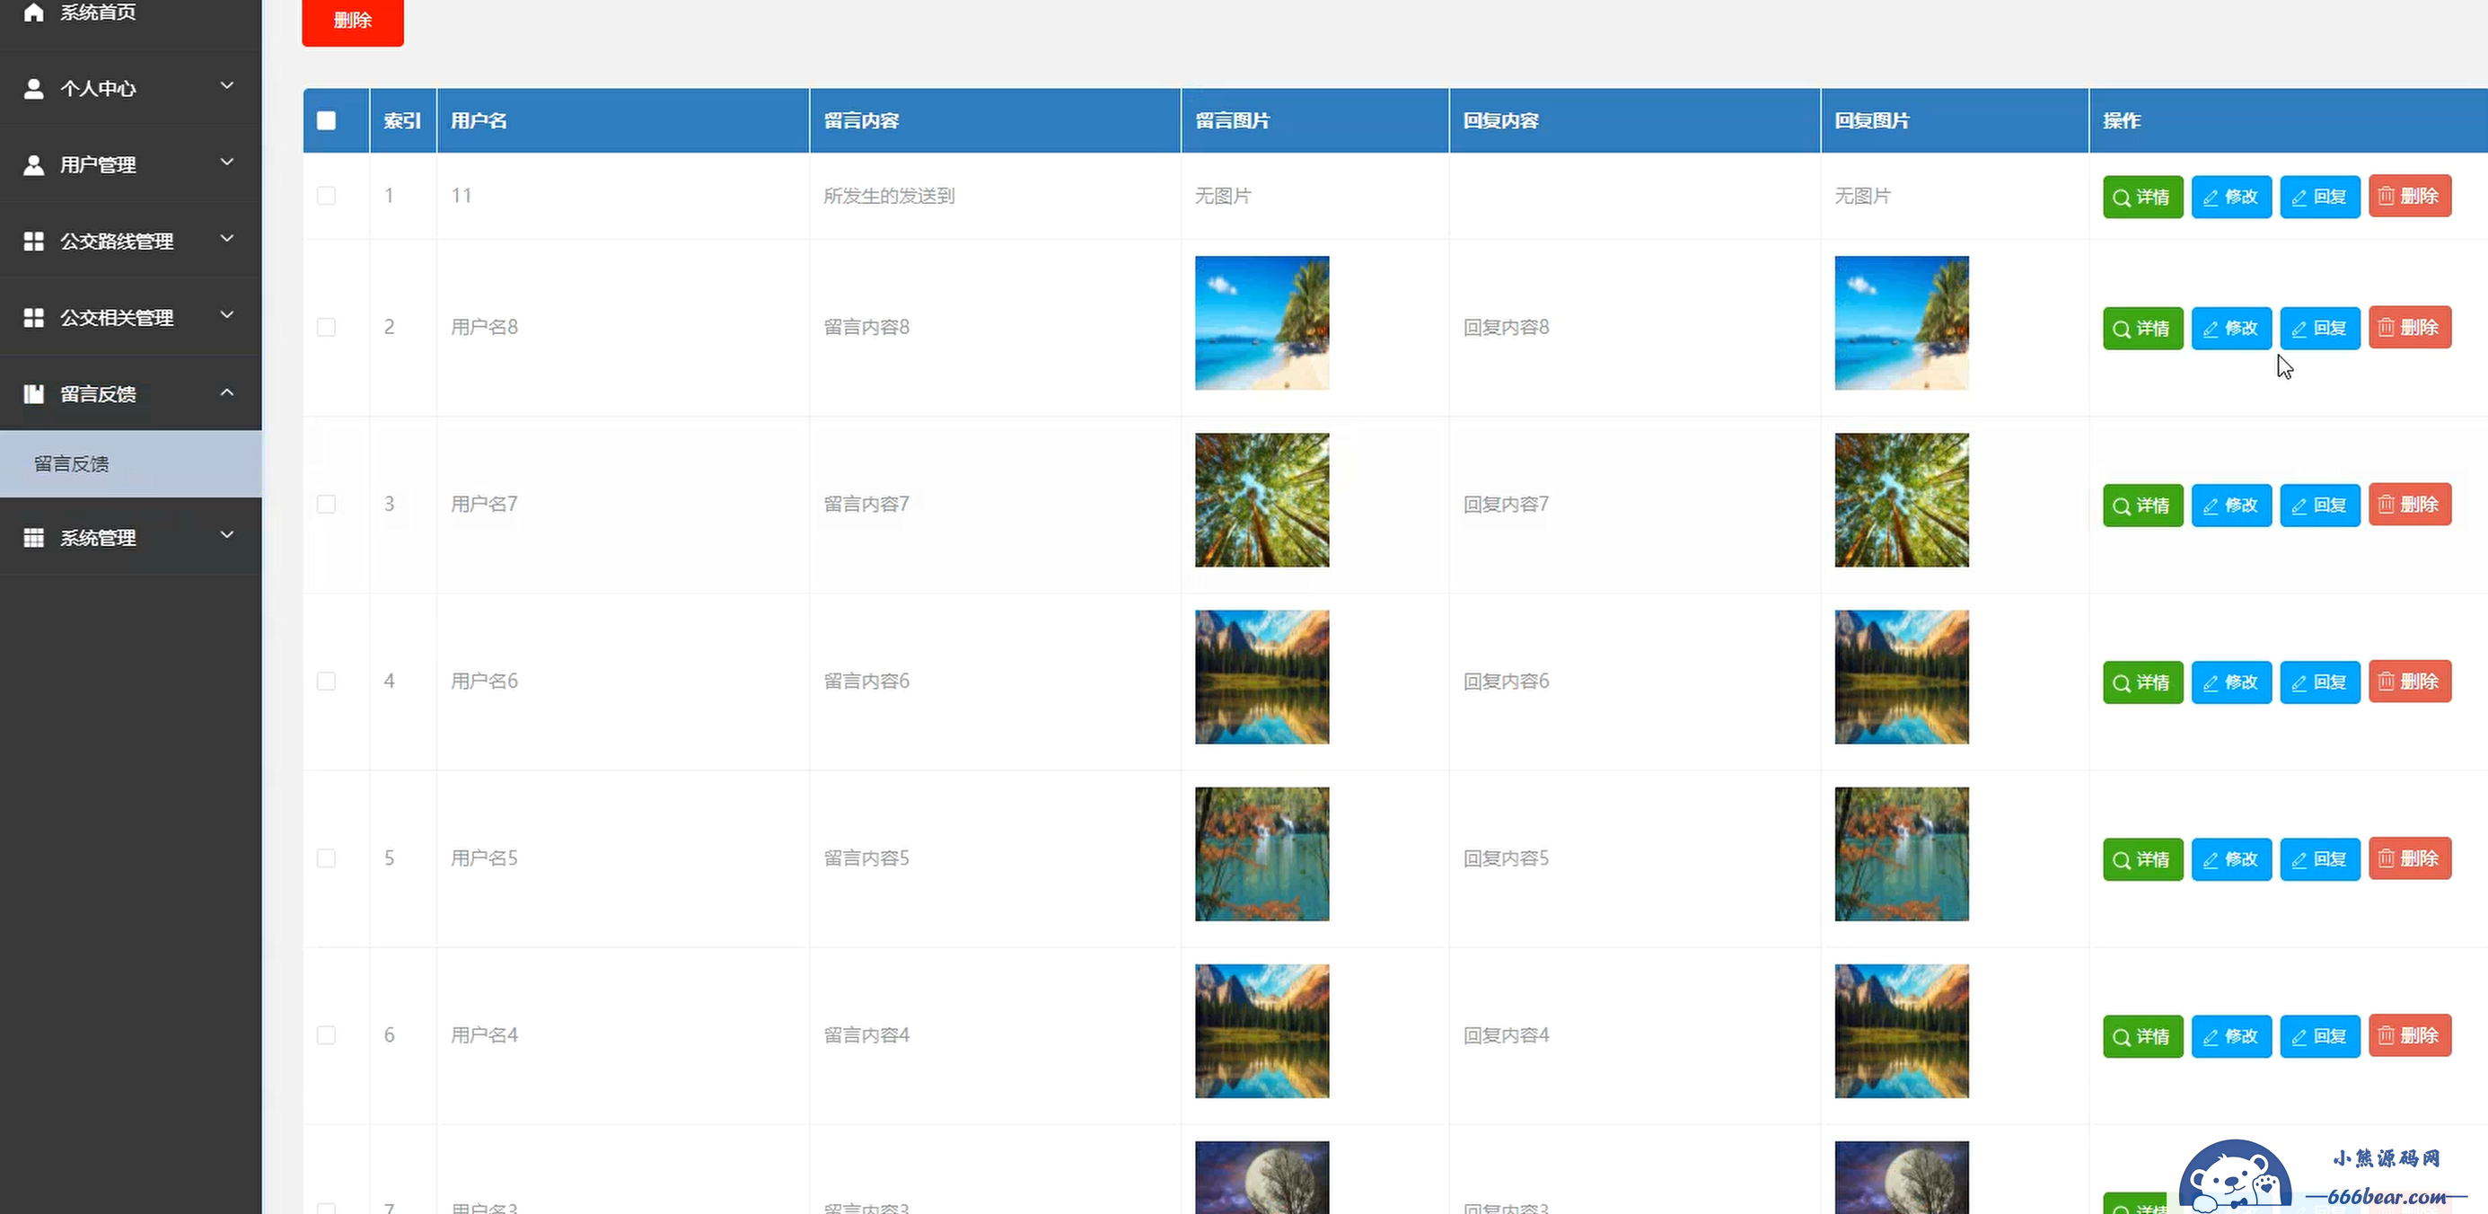
Task: Click the home icon beside 系统首页
Action: pos(34,12)
